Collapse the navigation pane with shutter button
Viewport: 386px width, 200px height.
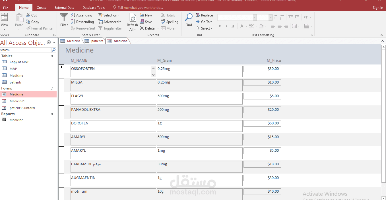(x=54, y=42)
